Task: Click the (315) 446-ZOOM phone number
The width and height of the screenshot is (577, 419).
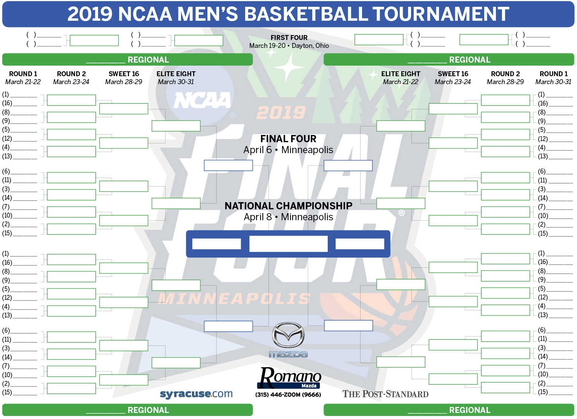Action: click(x=288, y=395)
